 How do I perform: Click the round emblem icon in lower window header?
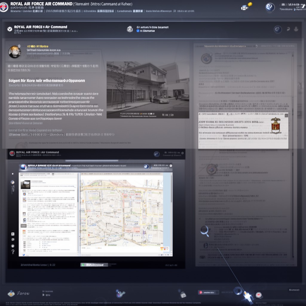[157, 154]
